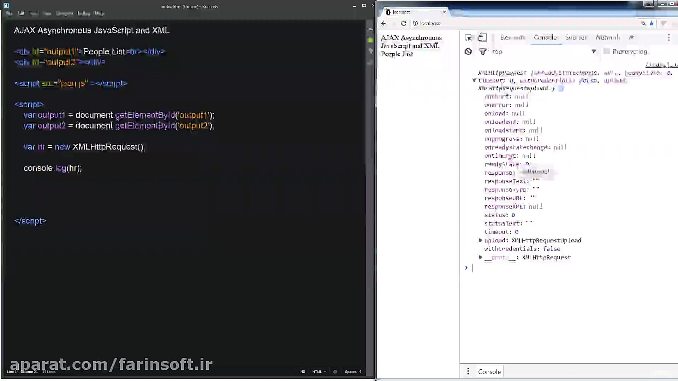Click the browser reload icon
This screenshot has height=381, width=678.
pos(404,23)
